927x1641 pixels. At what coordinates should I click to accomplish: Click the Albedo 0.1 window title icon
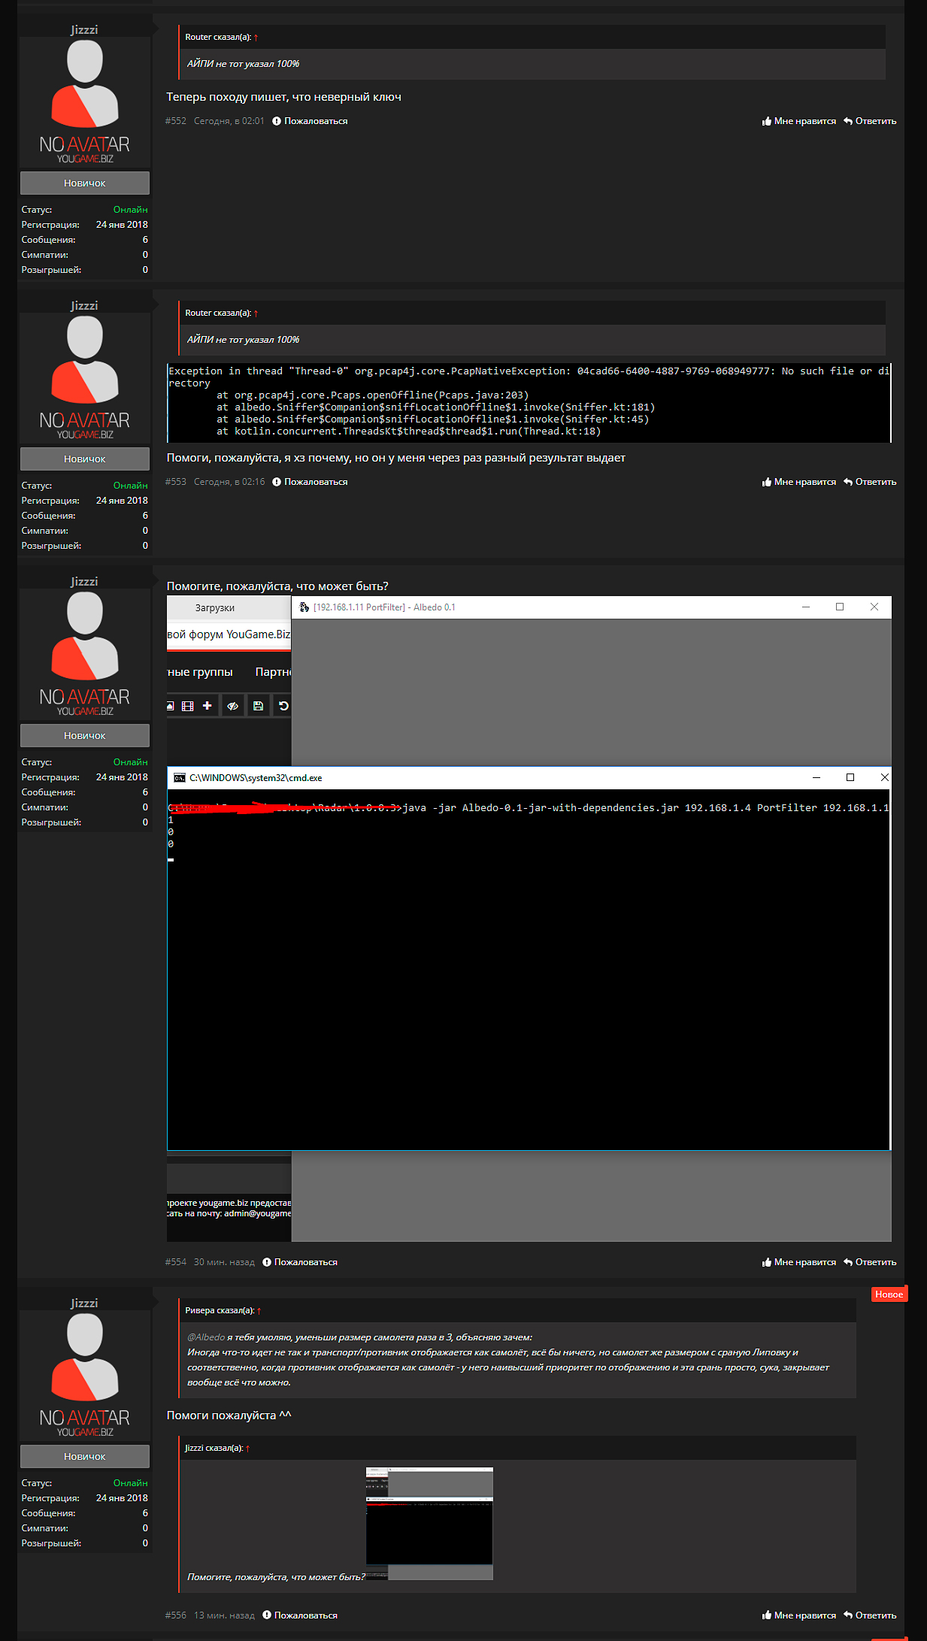304,607
